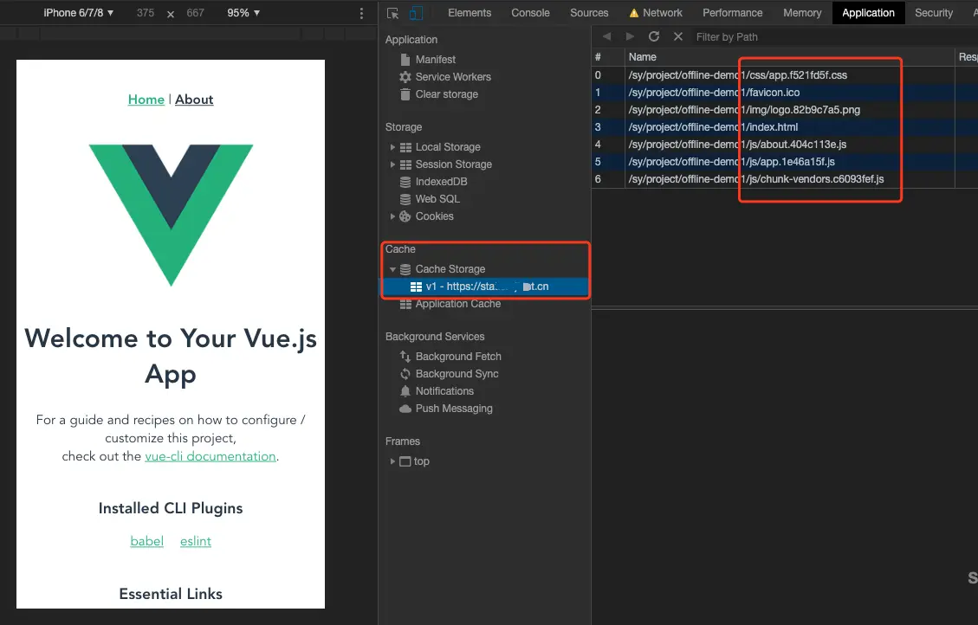Viewport: 978px width, 625px height.
Task: Click the refresh cache icon
Action: [654, 36]
